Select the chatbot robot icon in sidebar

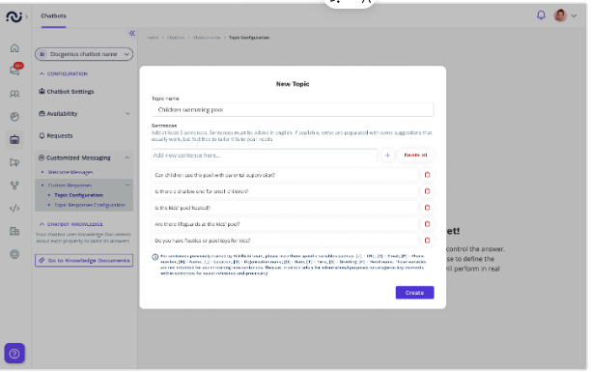14,140
